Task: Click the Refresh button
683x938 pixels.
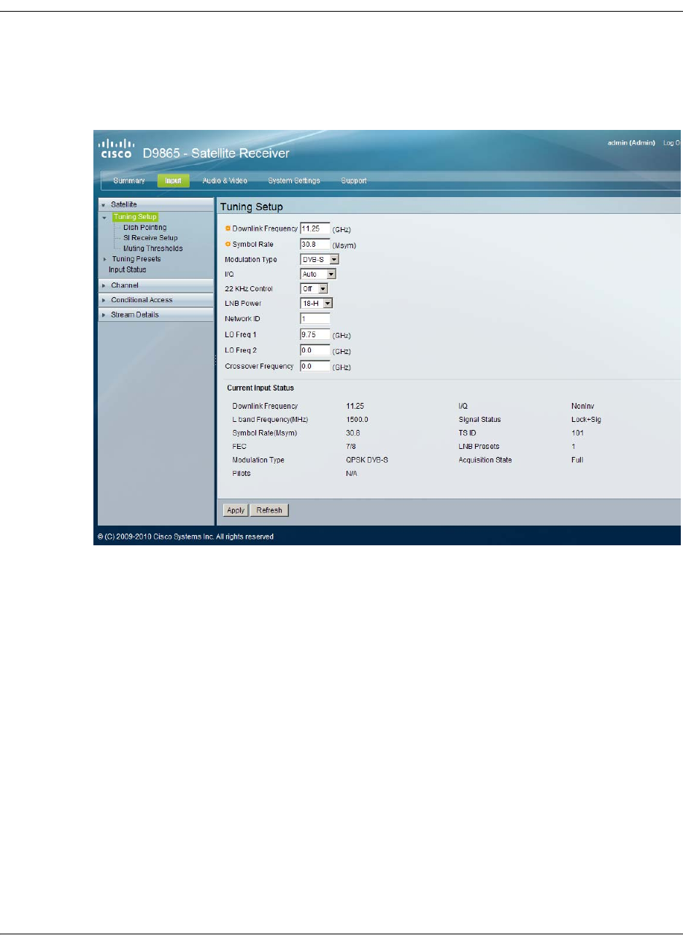Action: pos(270,510)
